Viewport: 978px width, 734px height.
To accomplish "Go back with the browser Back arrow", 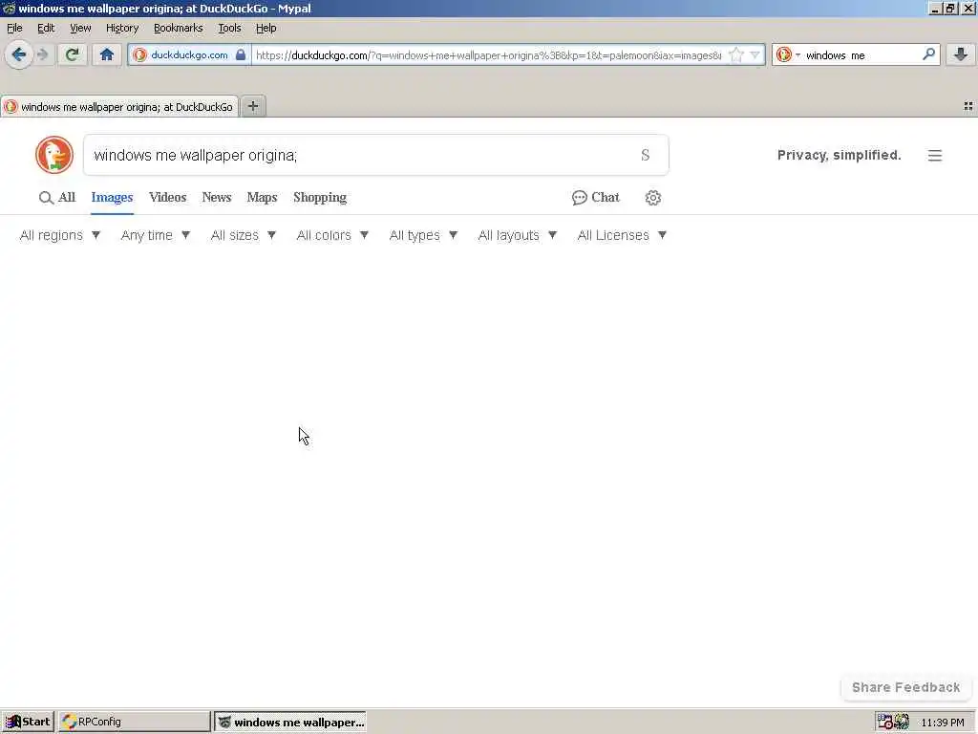I will point(19,54).
